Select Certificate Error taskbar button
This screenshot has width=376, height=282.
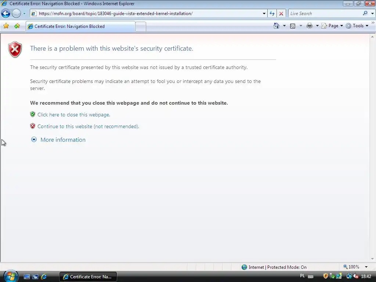(88, 277)
